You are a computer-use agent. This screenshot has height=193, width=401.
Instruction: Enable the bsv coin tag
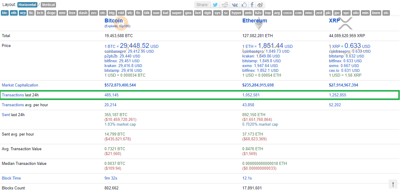(x=72, y=13)
